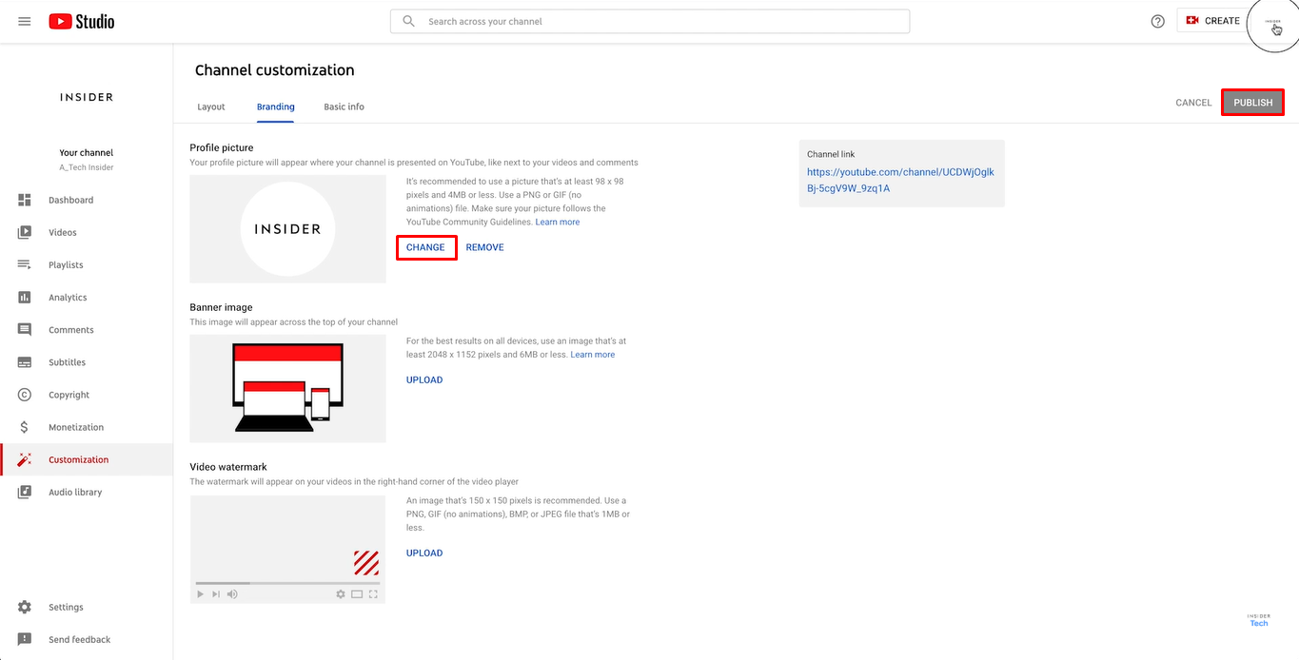This screenshot has height=660, width=1299.
Task: Open the help question mark icon
Action: [1156, 20]
